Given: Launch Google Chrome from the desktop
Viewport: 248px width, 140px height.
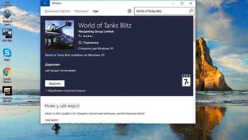Looking at the screenshot, I should click(7, 75).
